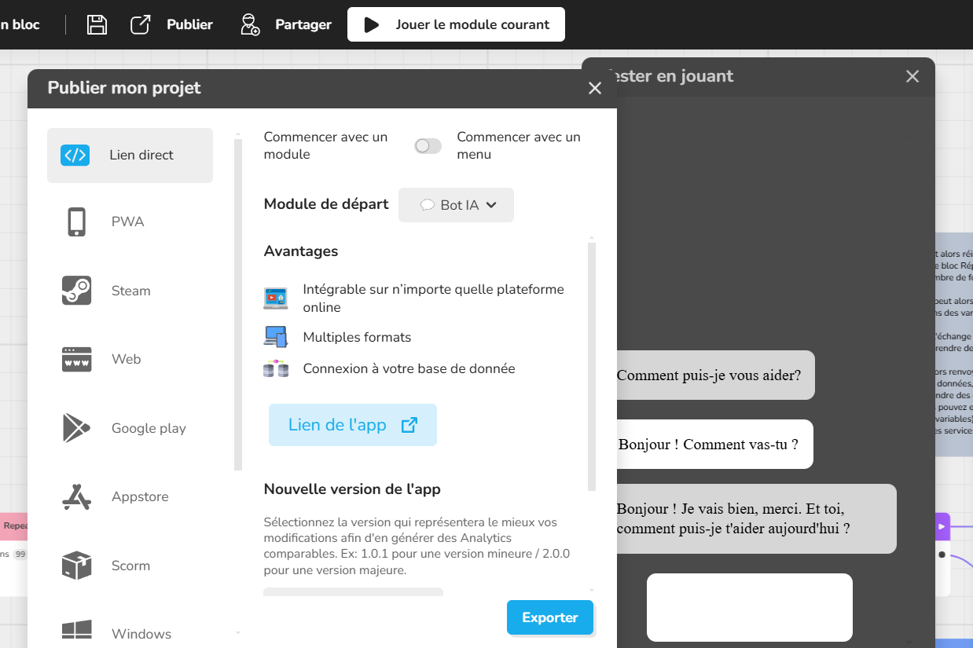Click the PWA phone icon
The height and width of the screenshot is (648, 973).
point(76,221)
